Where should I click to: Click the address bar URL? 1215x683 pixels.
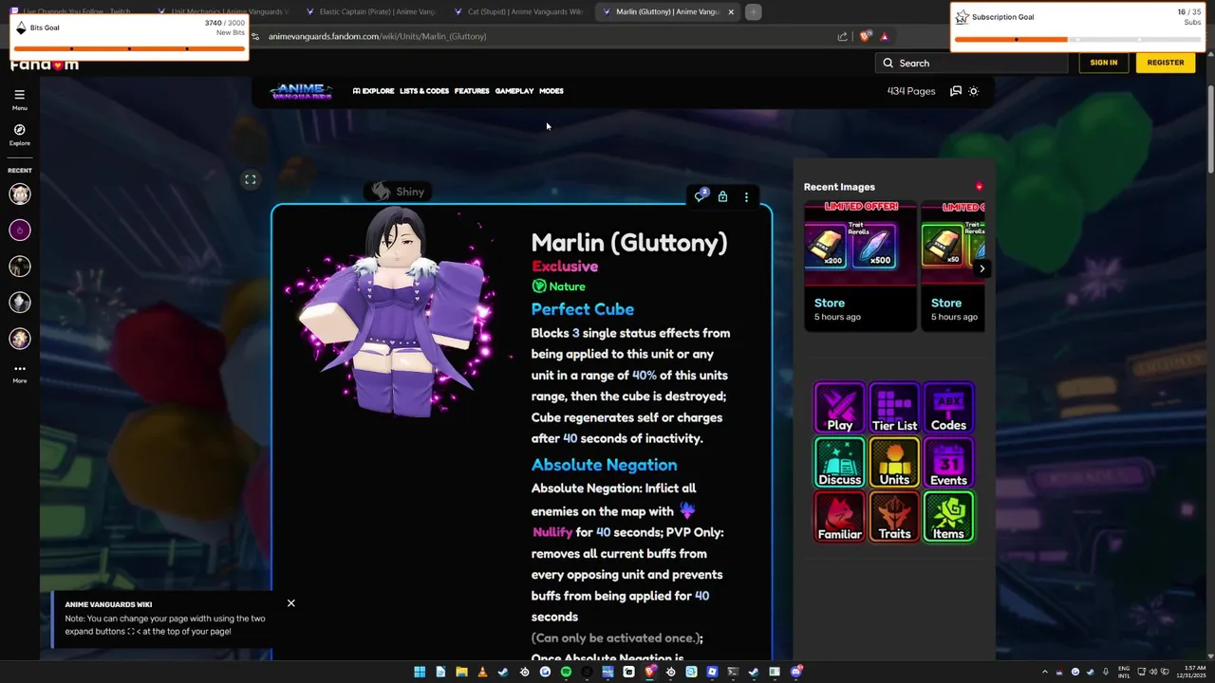tap(377, 36)
